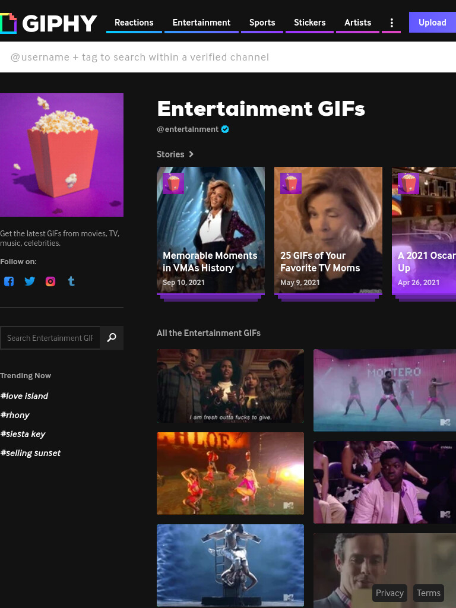Open the three-dot more menu

coord(392,23)
